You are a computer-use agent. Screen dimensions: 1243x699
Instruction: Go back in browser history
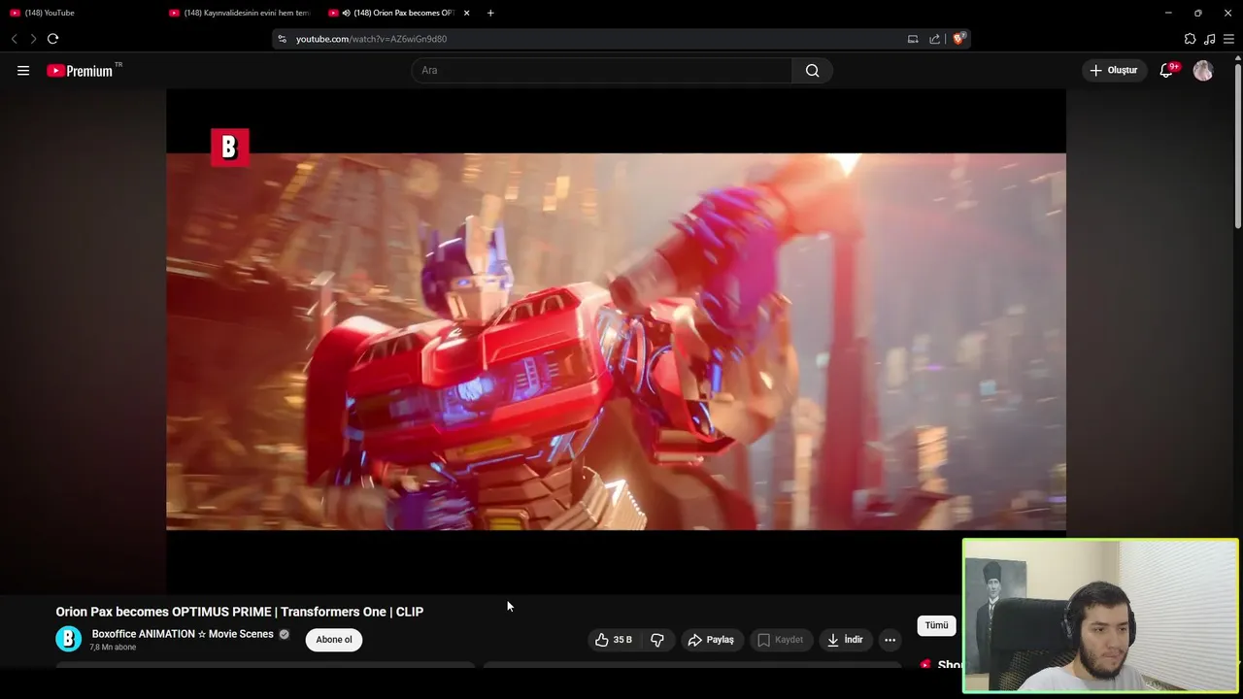(x=14, y=39)
